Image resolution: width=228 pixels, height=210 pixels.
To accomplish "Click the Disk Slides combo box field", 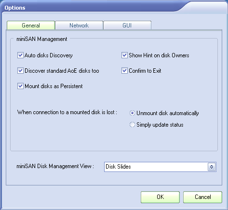I will tap(160, 167).
